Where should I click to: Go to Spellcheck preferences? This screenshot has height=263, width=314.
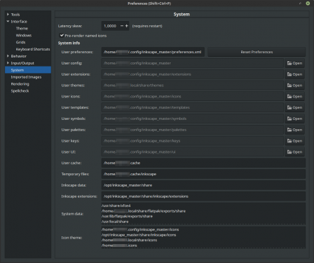pyautogui.click(x=20, y=91)
